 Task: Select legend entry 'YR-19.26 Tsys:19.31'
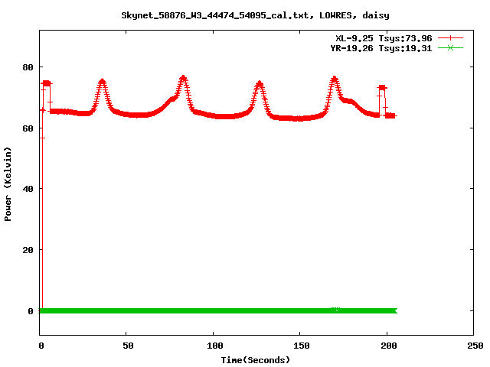[381, 48]
